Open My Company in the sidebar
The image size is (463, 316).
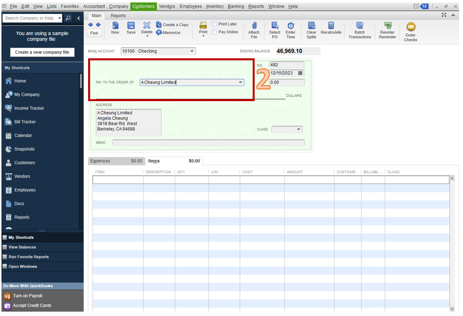[x=27, y=95]
